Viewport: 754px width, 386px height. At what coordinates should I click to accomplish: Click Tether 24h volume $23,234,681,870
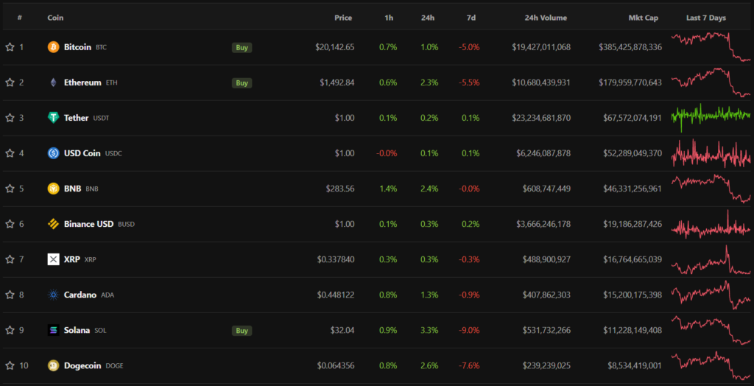(541, 118)
